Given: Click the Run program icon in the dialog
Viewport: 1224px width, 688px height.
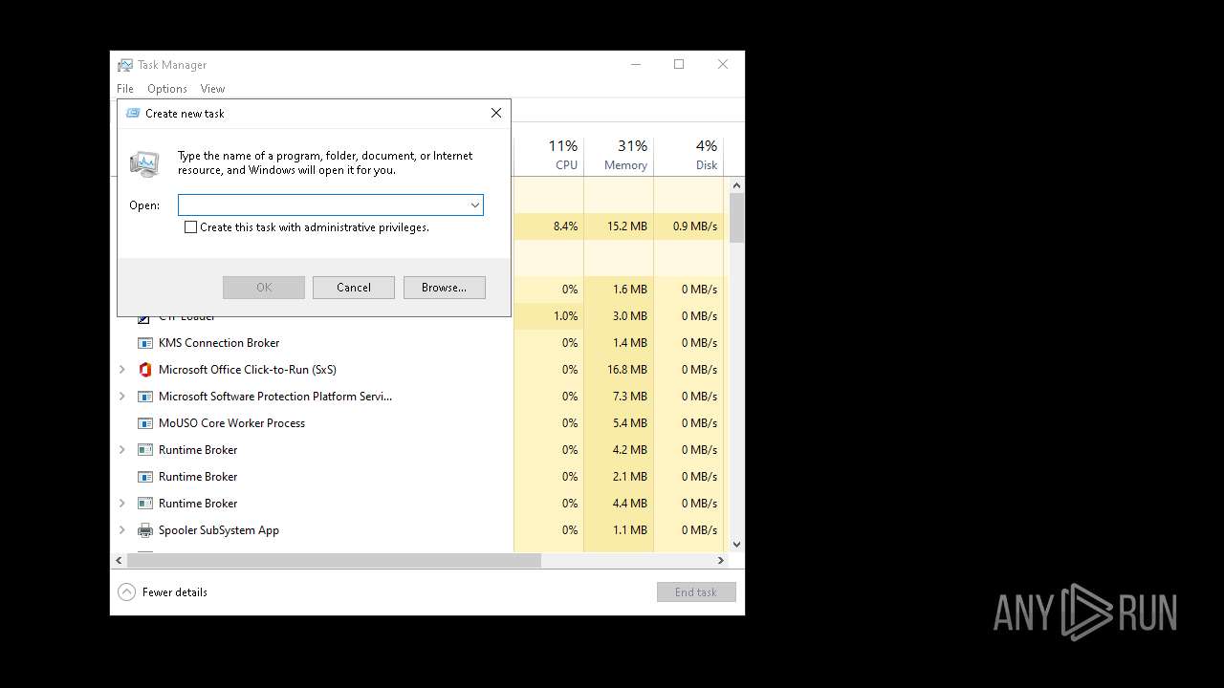Looking at the screenshot, I should pyautogui.click(x=145, y=164).
